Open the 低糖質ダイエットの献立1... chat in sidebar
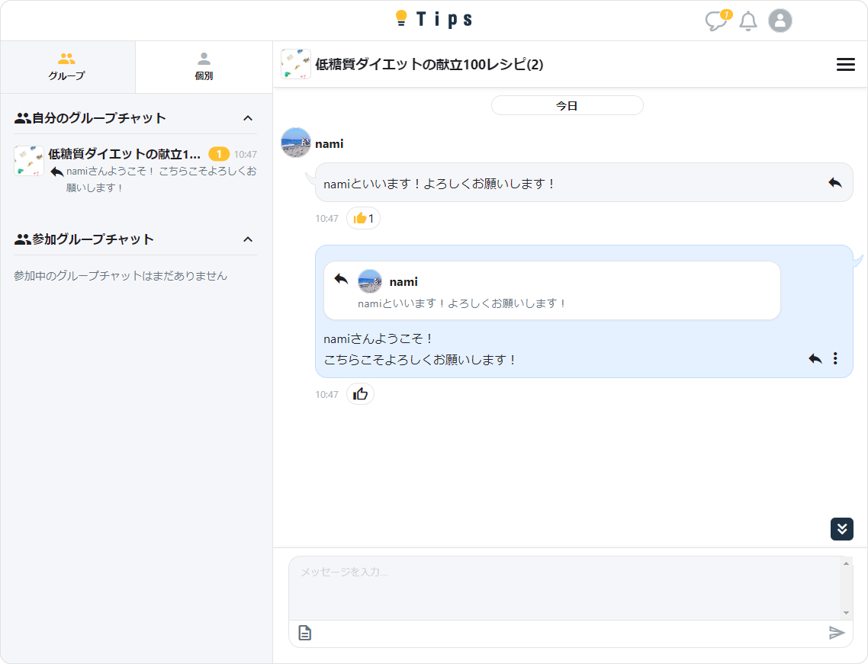This screenshot has width=868, height=664. point(135,170)
